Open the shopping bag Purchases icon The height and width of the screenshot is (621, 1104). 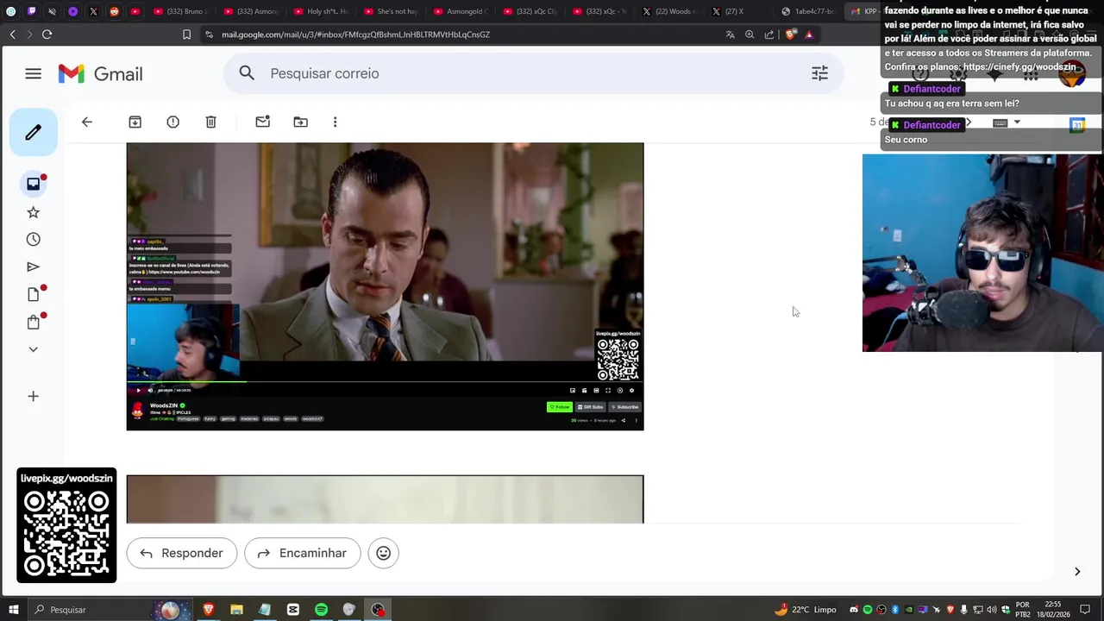33,322
